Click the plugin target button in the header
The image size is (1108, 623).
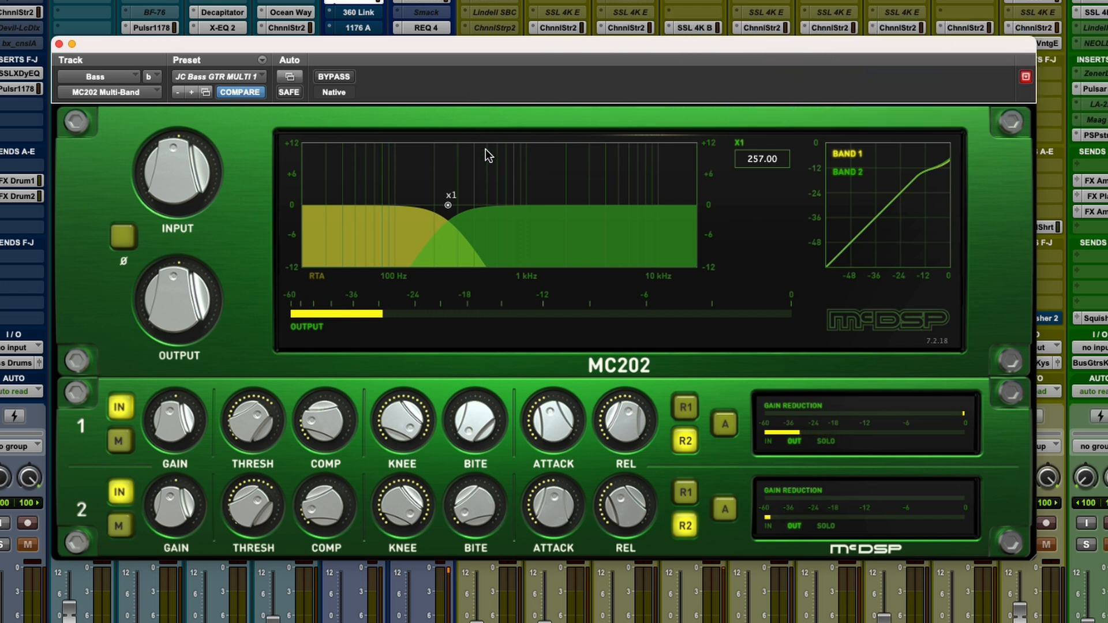[x=1025, y=77]
